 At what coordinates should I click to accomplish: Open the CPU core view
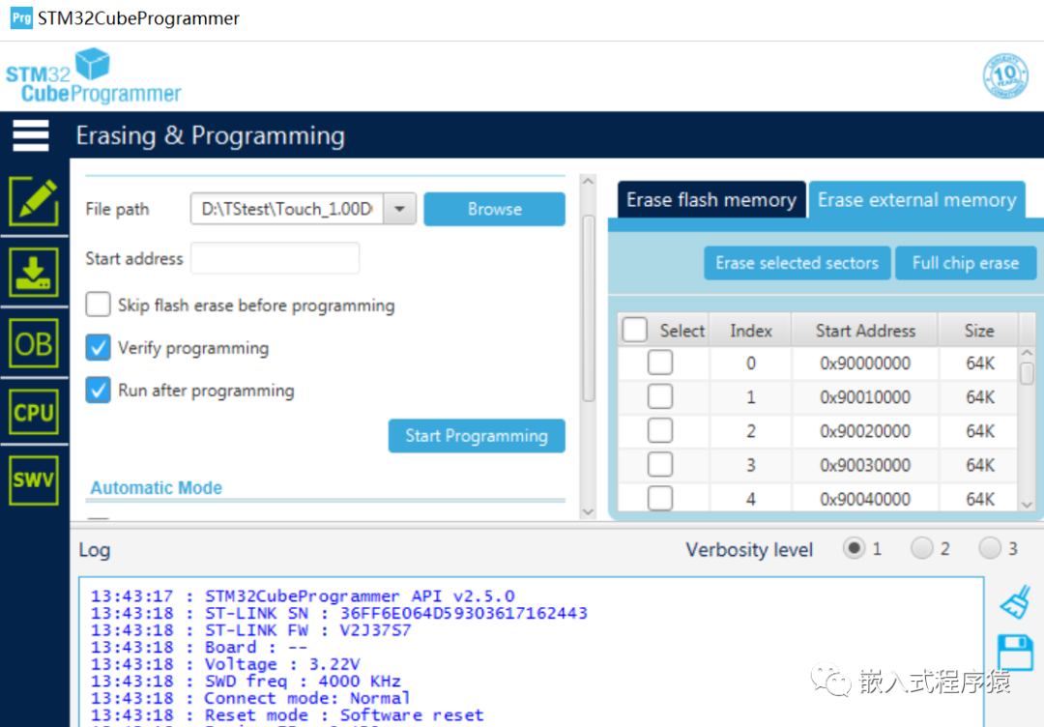click(x=32, y=411)
